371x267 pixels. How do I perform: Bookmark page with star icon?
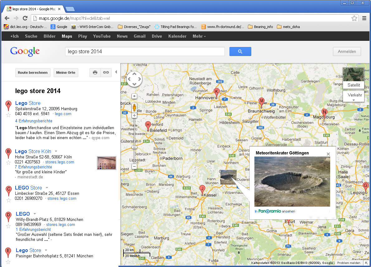coord(354,18)
